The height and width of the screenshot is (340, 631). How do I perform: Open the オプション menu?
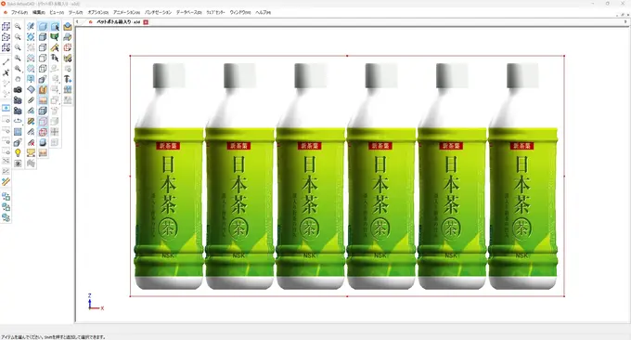click(x=97, y=12)
